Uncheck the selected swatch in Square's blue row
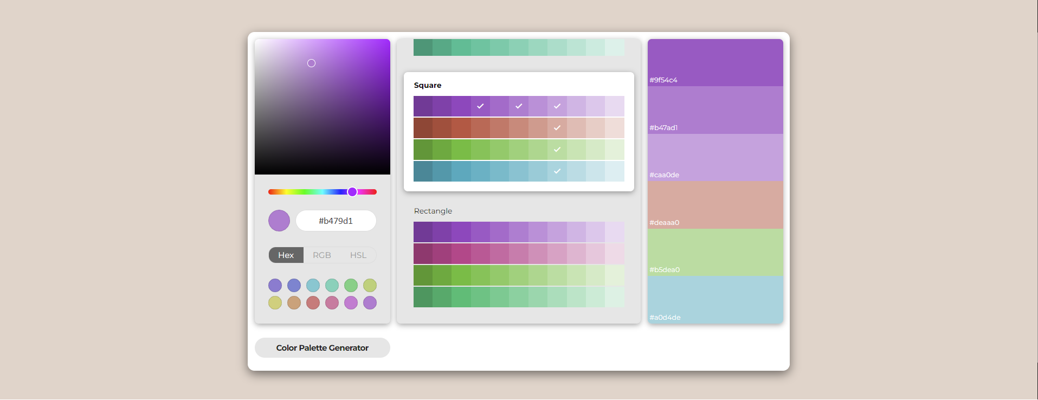 pyautogui.click(x=557, y=171)
